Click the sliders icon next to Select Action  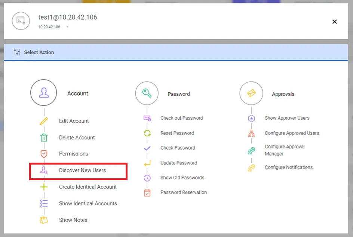17,52
